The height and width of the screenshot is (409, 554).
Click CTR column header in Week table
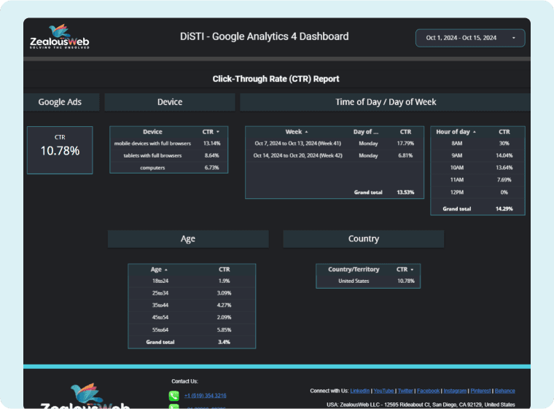point(405,132)
